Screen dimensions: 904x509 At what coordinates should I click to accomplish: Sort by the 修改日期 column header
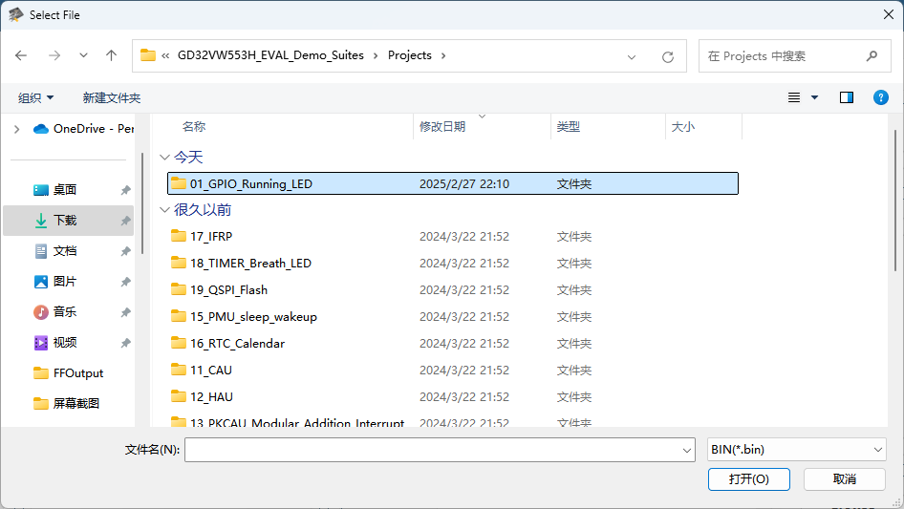point(442,127)
